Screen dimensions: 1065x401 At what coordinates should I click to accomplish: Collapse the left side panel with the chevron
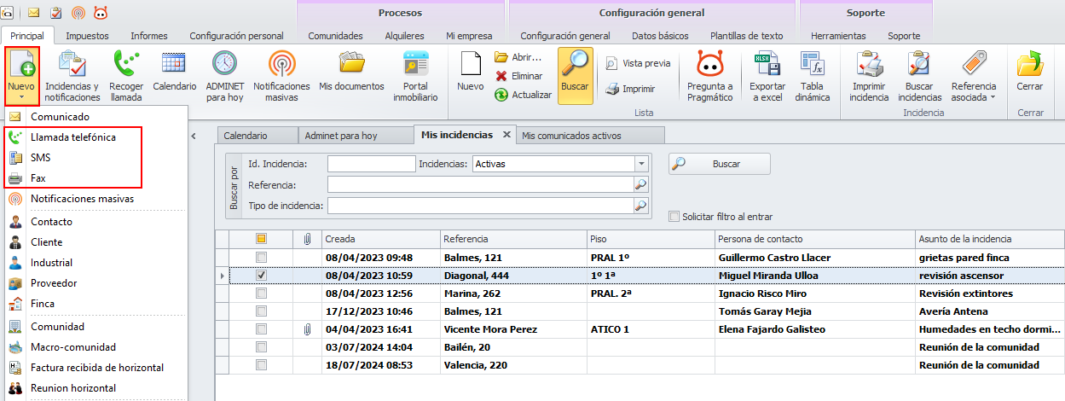[193, 136]
